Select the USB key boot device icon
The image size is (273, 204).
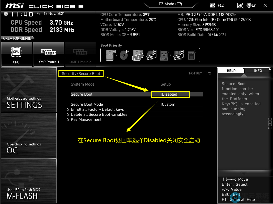coord(164,55)
